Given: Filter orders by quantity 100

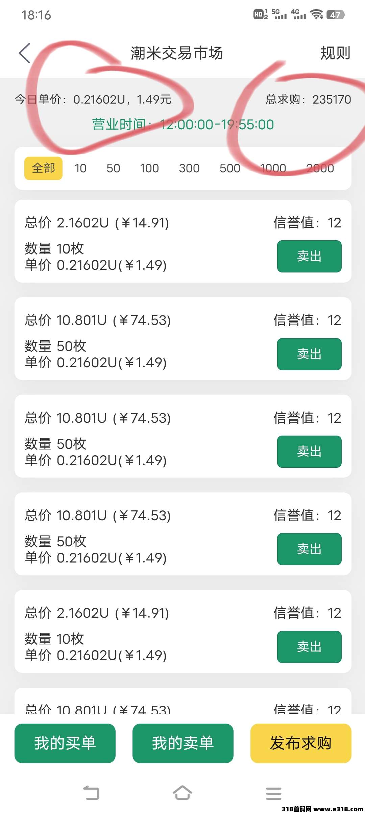Looking at the screenshot, I should coord(149,168).
